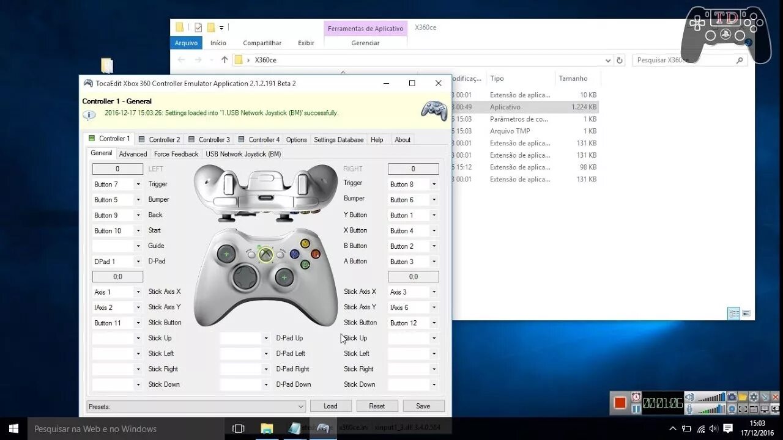Open the Windows Start menu

13,428
